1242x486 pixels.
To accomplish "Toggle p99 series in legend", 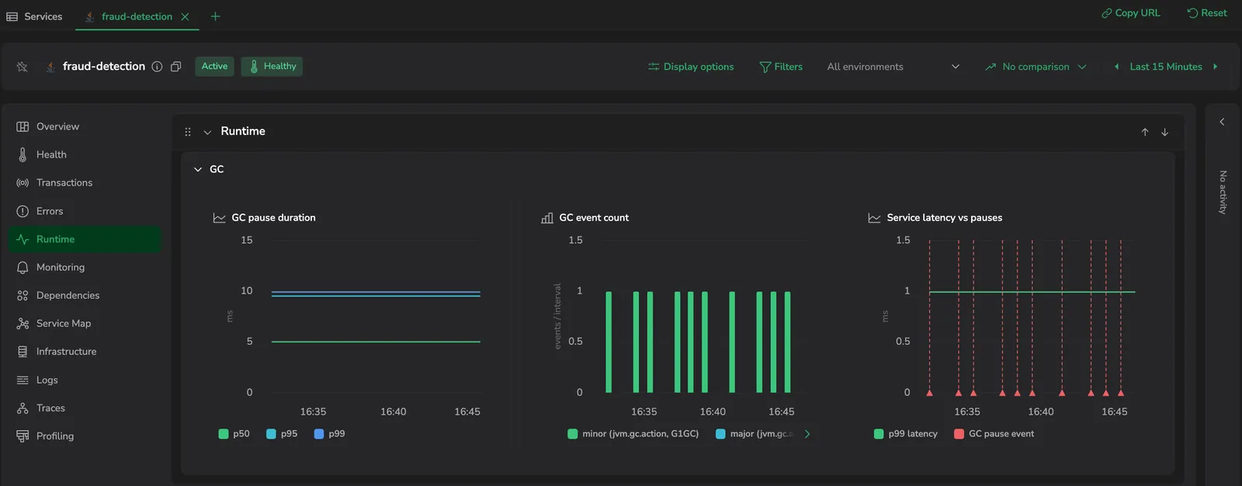I will 329,434.
